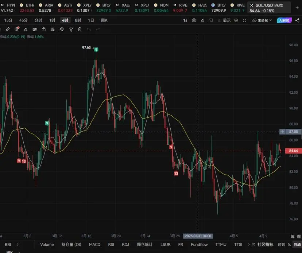Image resolution: width=302 pixels, height=253 pixels.
Task: Take a chart snapshot with camera icon
Action: [194, 20]
